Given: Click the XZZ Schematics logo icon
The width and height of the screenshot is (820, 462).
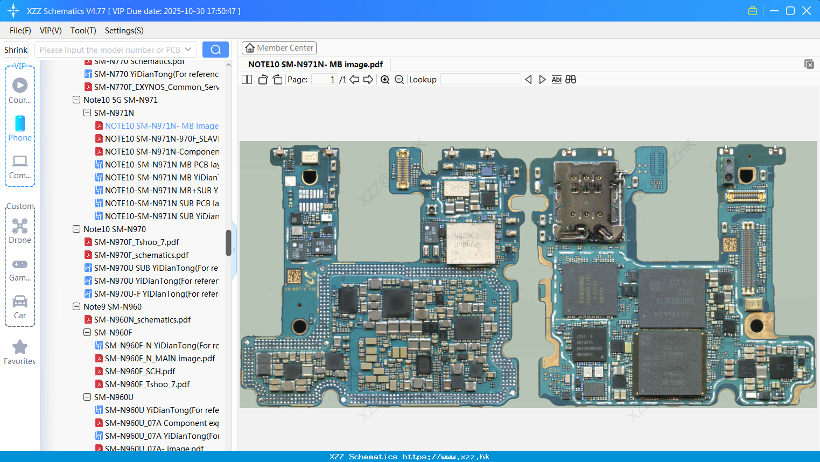Looking at the screenshot, I should 13,11.
